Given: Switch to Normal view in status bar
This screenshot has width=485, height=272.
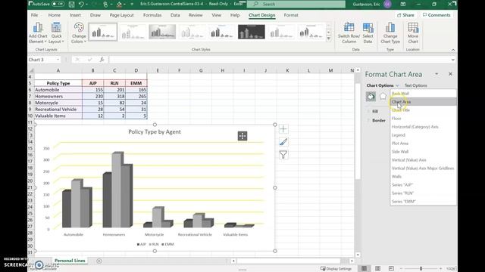Looking at the screenshot, I should pyautogui.click(x=364, y=269).
